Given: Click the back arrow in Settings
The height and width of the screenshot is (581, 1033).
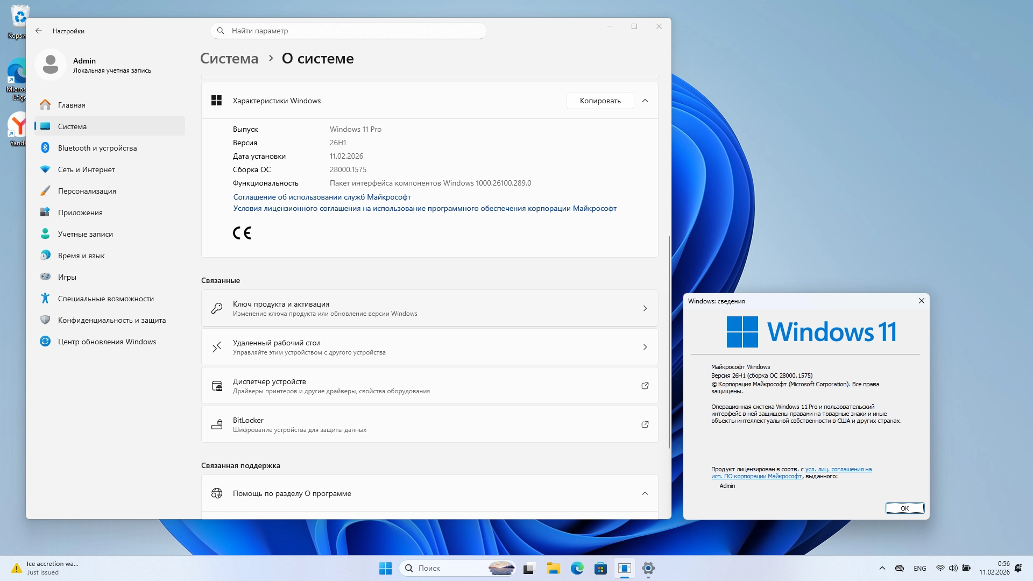Looking at the screenshot, I should click(x=39, y=31).
